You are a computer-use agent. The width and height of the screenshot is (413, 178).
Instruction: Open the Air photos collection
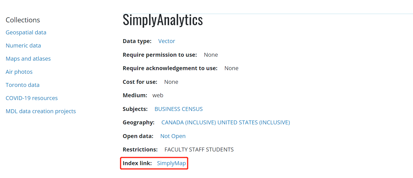click(x=19, y=72)
